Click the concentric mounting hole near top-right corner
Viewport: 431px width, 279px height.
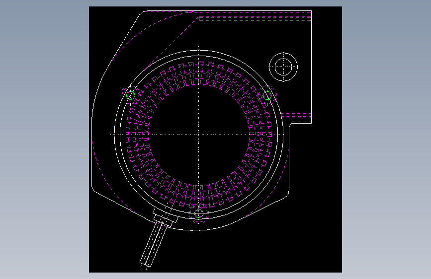[x=283, y=67]
